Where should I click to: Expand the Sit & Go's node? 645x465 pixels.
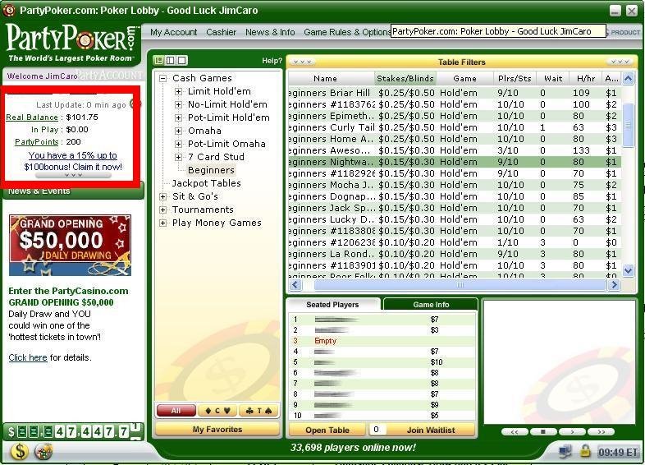pos(163,197)
